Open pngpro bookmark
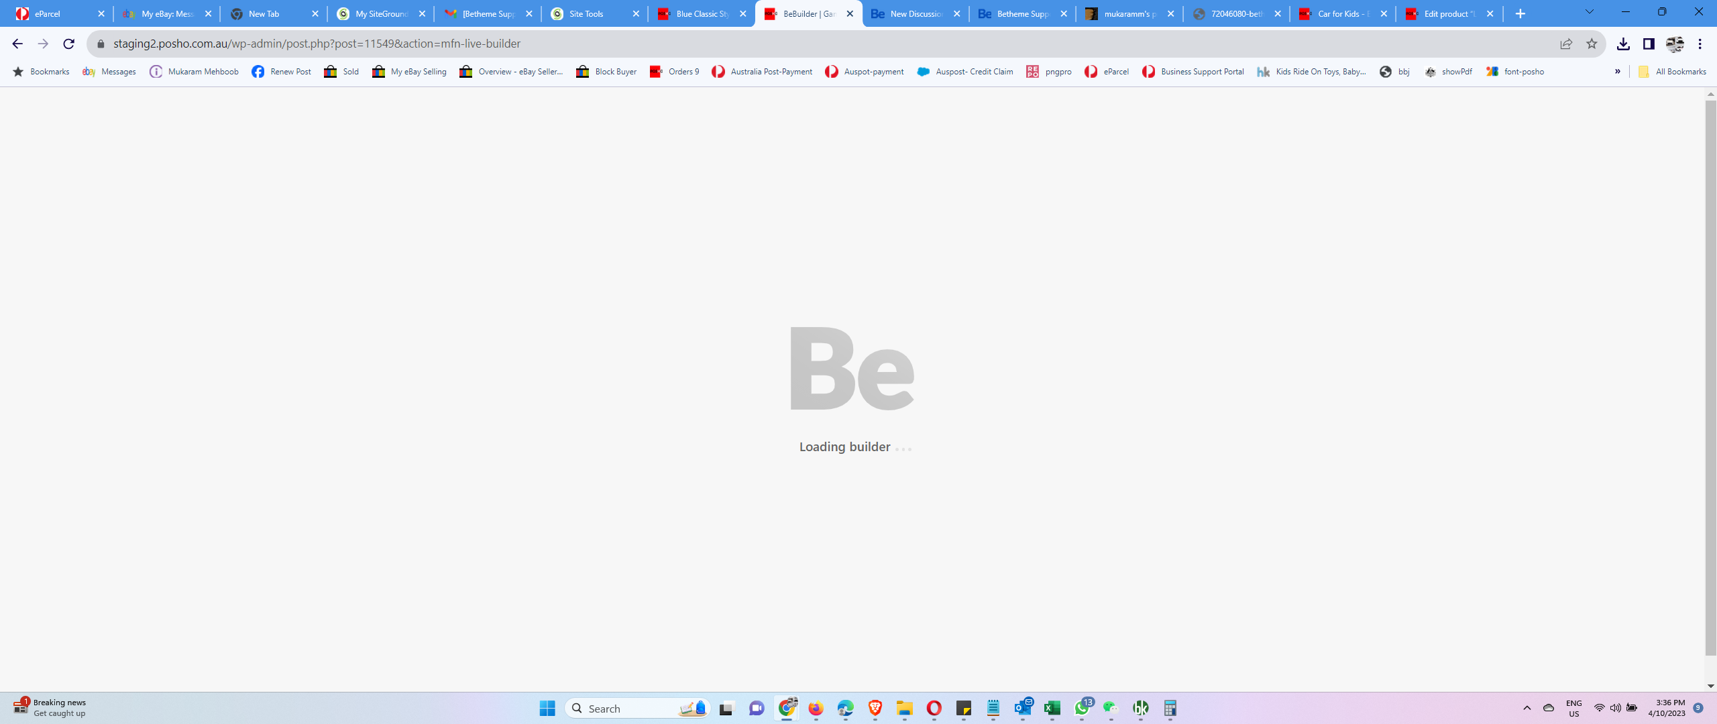 pyautogui.click(x=1049, y=72)
